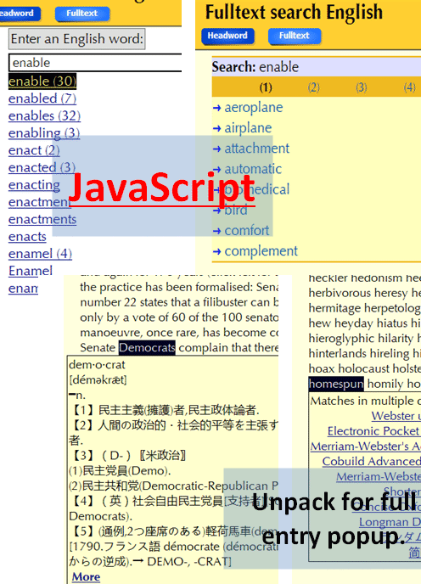Open the Electronic Pocket dictionary link
421x584 pixels.
pos(373,431)
